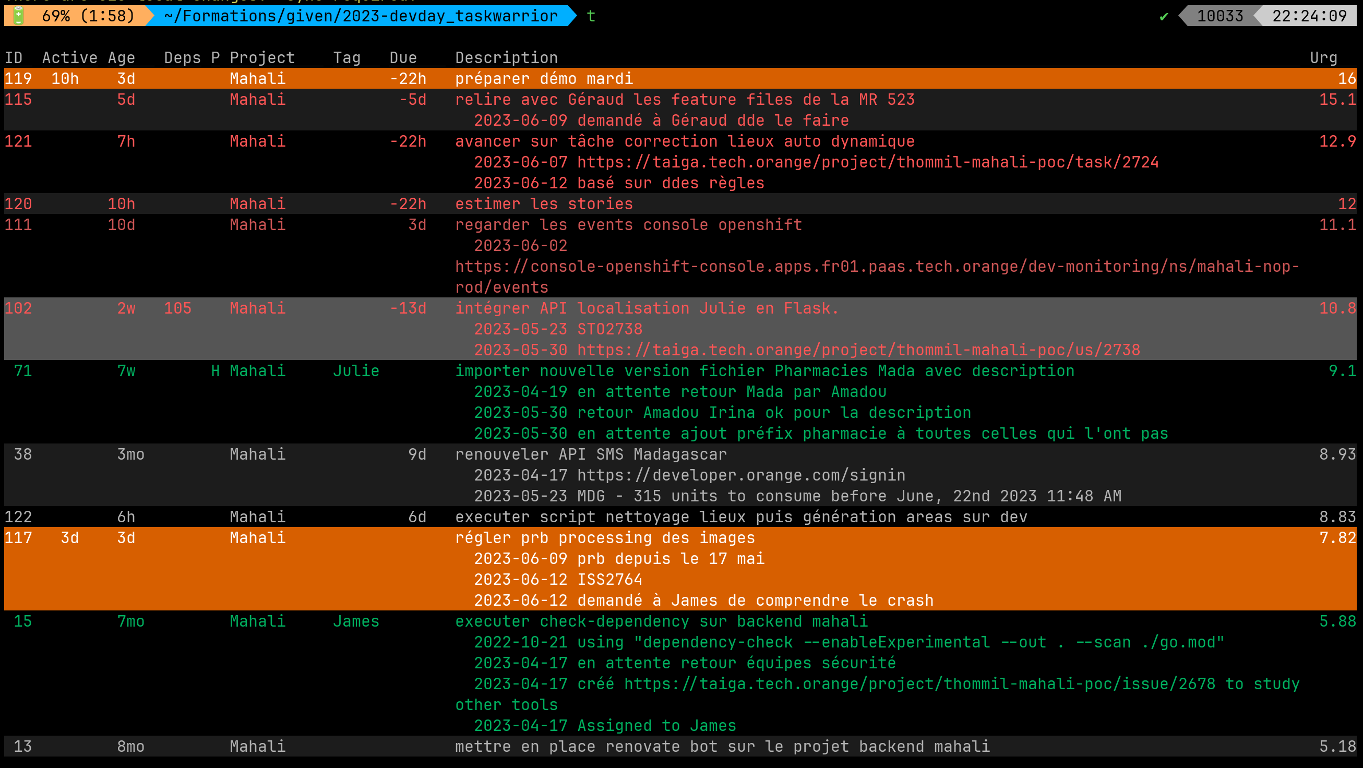The image size is (1363, 768).
Task: Select task 119 préparer démo mardi
Action: point(543,79)
